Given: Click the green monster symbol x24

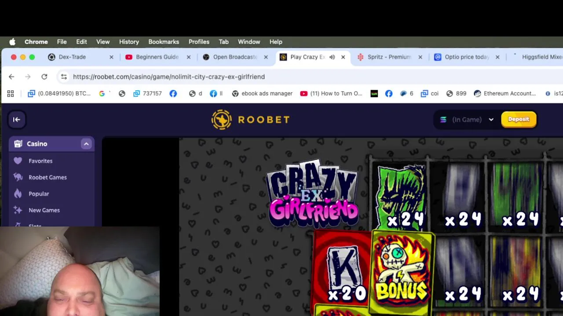Looking at the screenshot, I should pyautogui.click(x=401, y=196).
